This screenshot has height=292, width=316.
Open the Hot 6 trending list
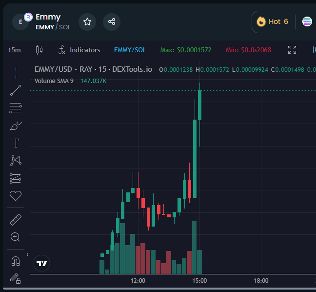pos(273,21)
